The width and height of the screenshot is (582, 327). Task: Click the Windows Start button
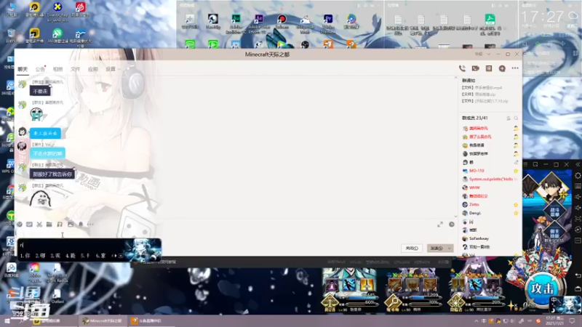click(7, 321)
